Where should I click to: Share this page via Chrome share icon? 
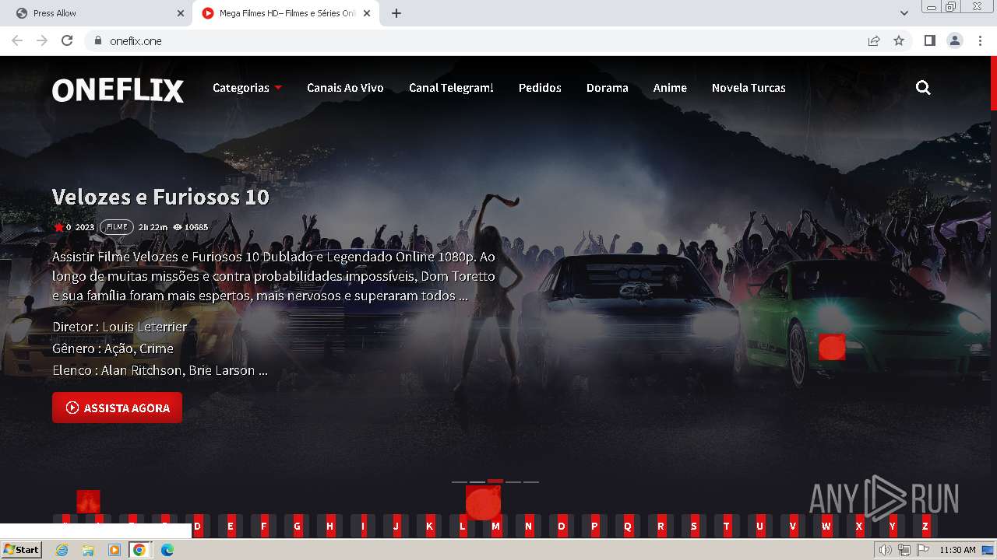pyautogui.click(x=874, y=40)
